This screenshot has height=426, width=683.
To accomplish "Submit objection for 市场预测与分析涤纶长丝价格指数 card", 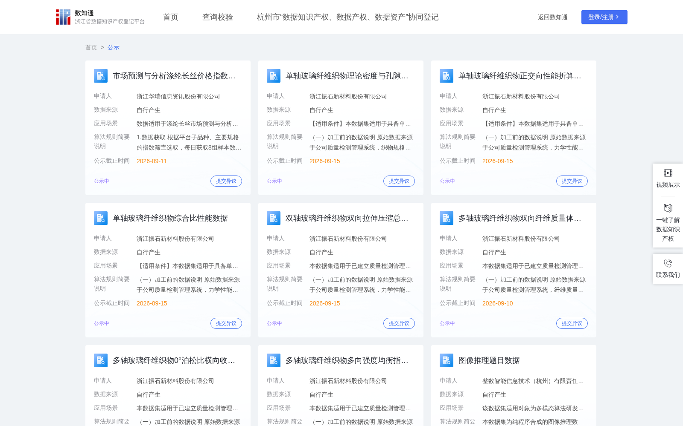I will pos(226,181).
